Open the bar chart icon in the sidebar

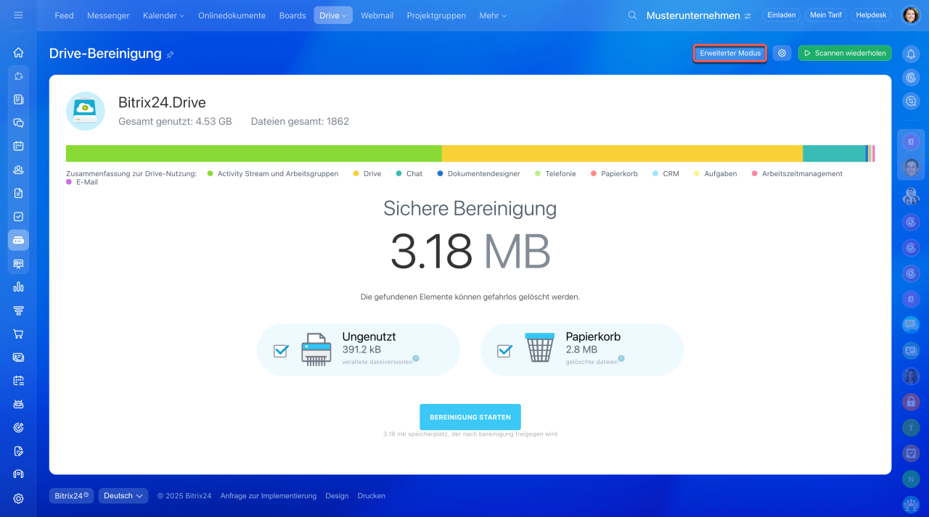[18, 286]
